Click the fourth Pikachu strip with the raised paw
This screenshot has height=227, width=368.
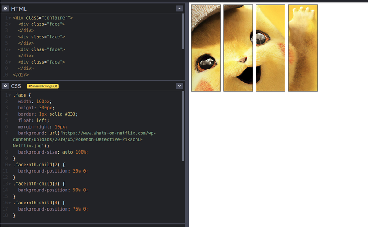[303, 48]
